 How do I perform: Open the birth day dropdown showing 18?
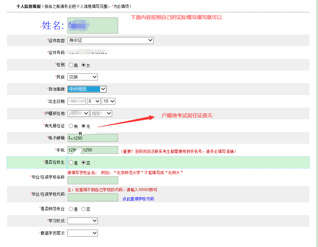pyautogui.click(x=108, y=101)
